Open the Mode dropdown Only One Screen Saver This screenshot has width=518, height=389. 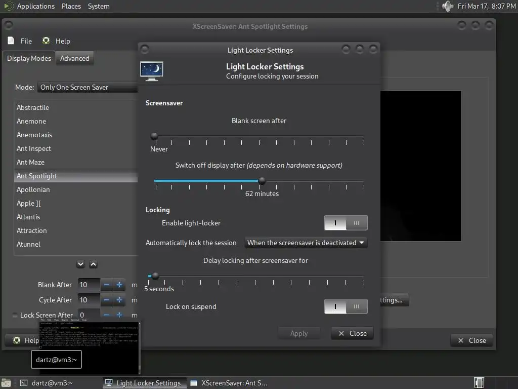87,87
